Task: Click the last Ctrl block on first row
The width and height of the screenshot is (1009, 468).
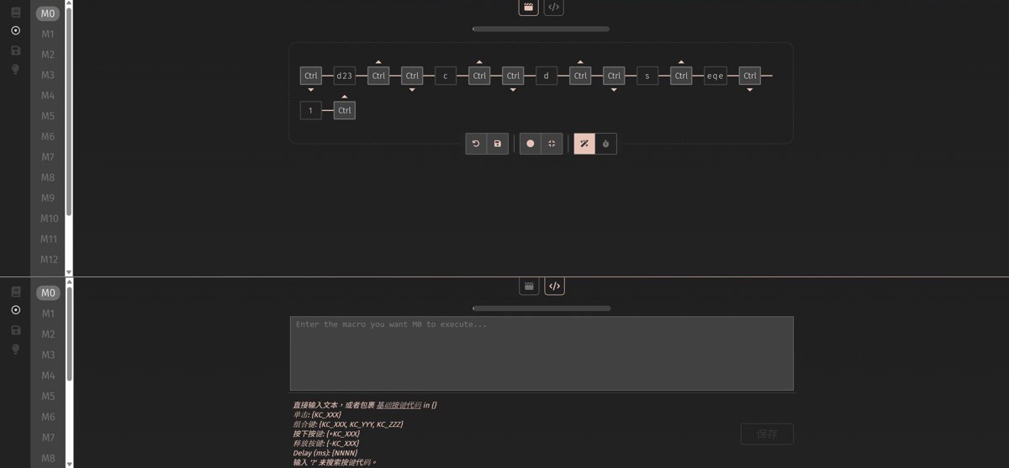Action: point(750,76)
